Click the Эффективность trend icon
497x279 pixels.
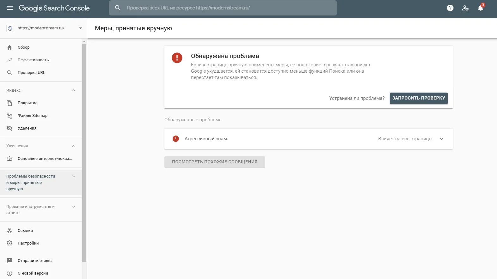coord(9,60)
